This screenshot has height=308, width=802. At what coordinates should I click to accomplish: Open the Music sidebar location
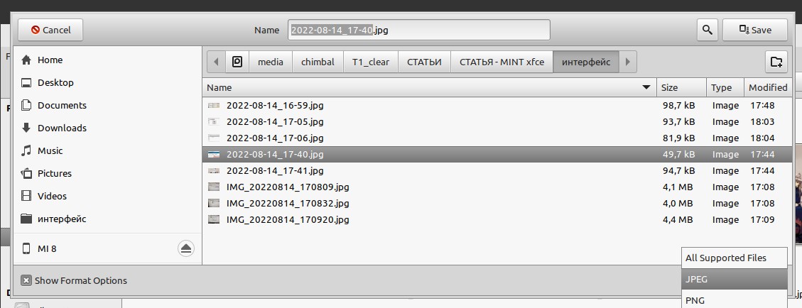pyautogui.click(x=50, y=150)
